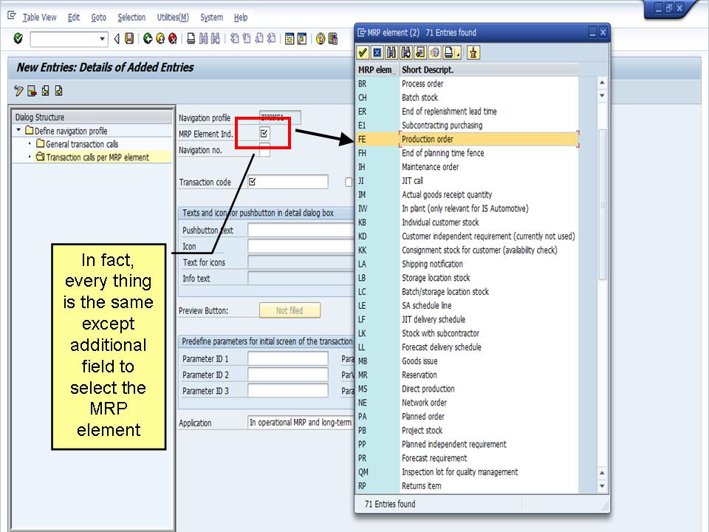Open the Utilities(M) menu
The image size is (709, 532).
(x=173, y=17)
